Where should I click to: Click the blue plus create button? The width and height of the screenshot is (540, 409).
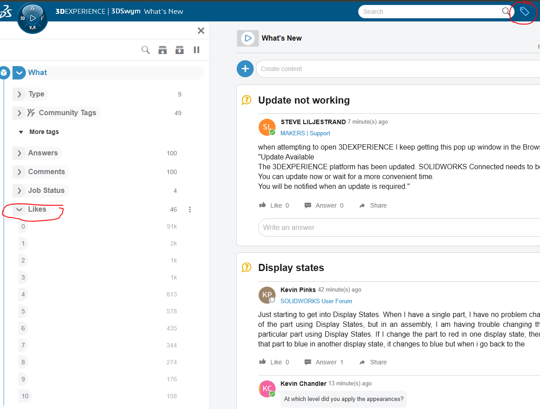(245, 69)
